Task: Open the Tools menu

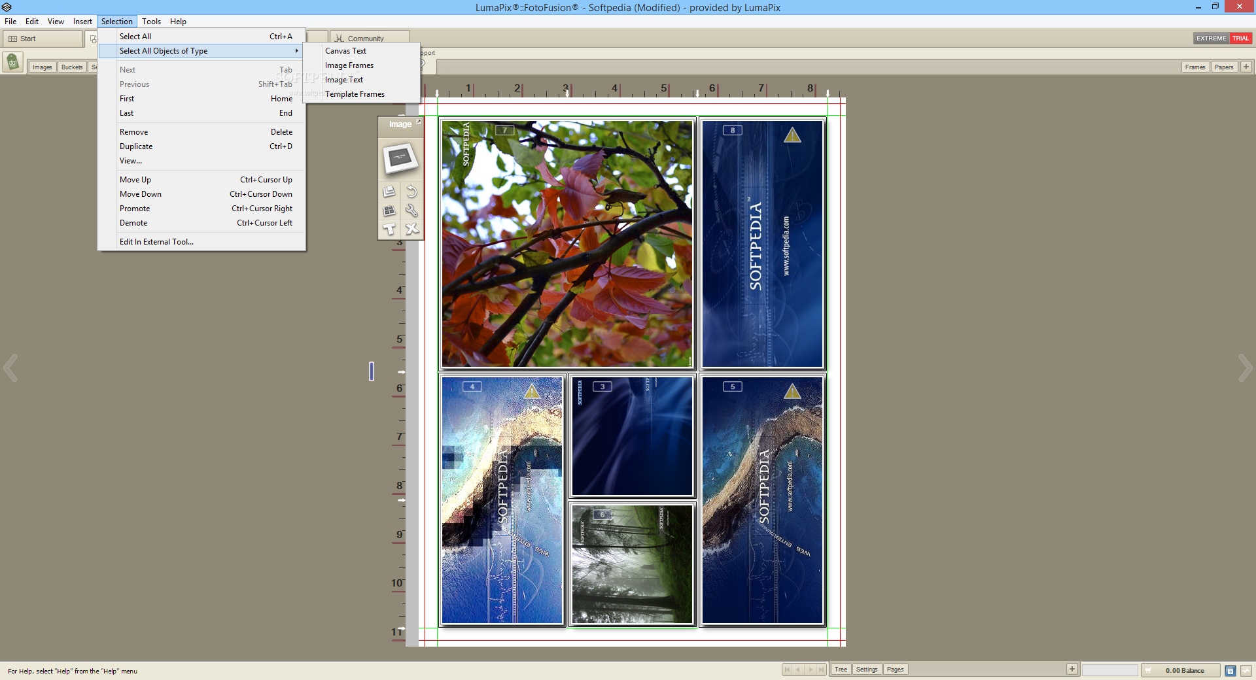Action: tap(151, 22)
